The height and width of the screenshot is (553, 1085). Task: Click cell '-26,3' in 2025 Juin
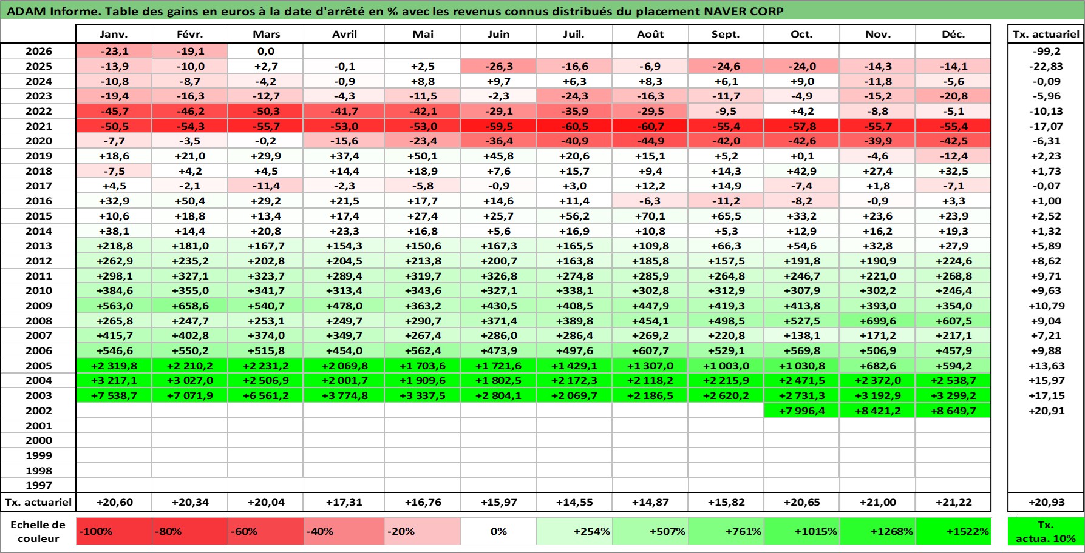(498, 66)
